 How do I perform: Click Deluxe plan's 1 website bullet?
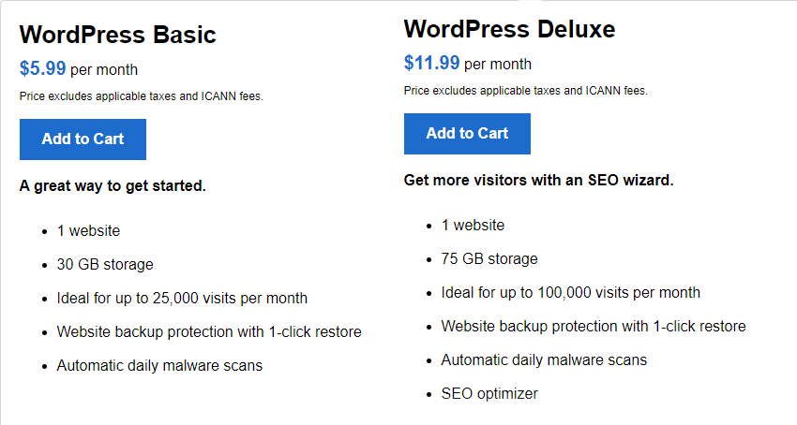click(473, 225)
